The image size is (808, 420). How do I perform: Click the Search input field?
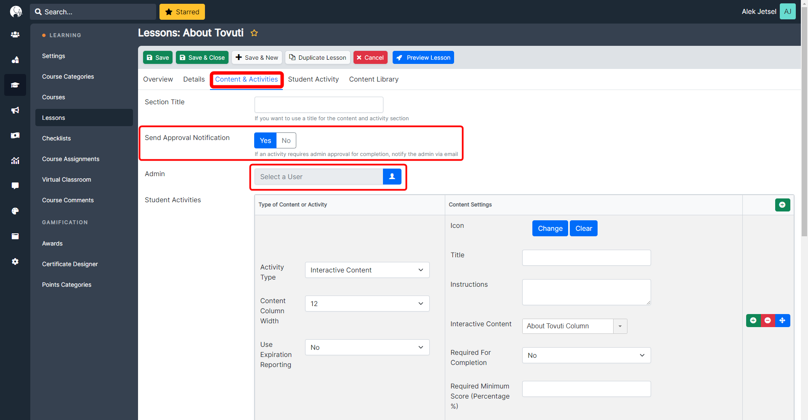coord(93,12)
